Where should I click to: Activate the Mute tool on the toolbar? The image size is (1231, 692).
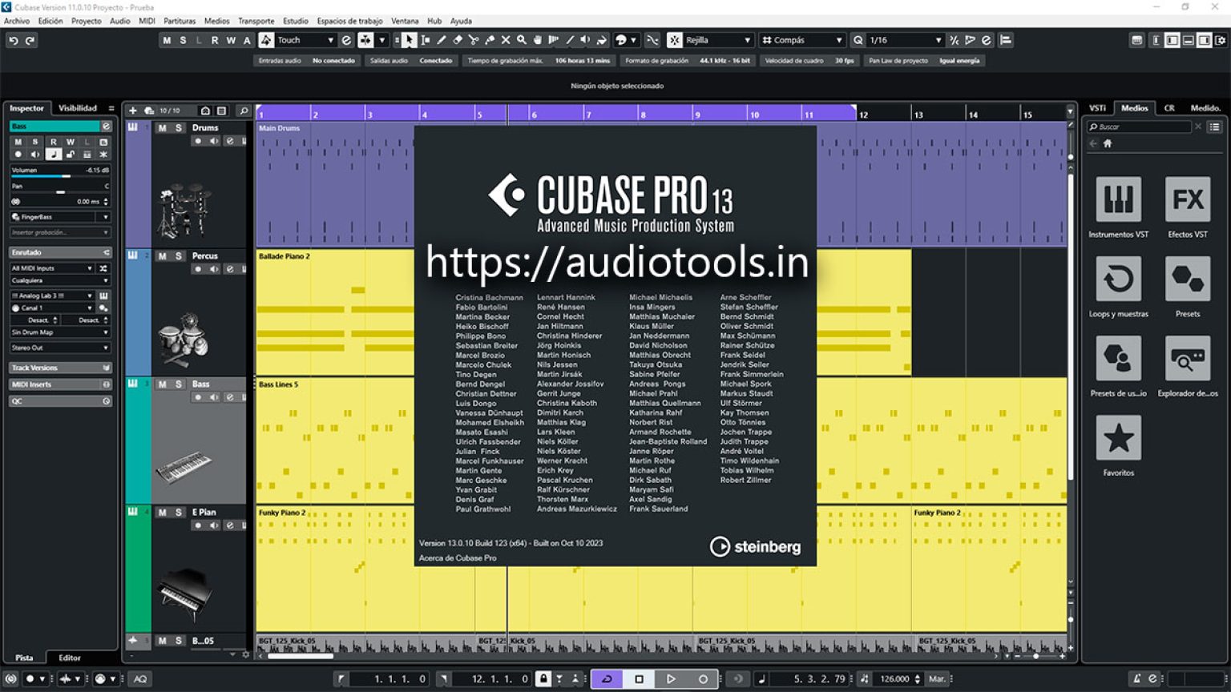click(x=506, y=40)
